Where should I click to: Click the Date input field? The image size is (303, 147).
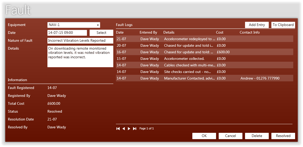(x=67, y=33)
